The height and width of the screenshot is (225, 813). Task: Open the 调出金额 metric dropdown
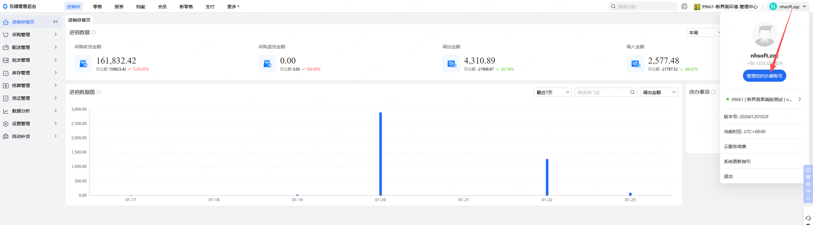659,92
